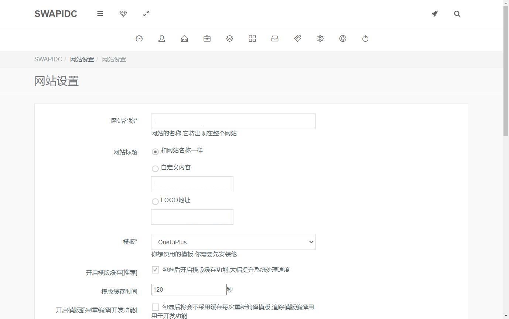The image size is (509, 319).
Task: Select the 'LOGO地址' radio option
Action: click(x=155, y=201)
